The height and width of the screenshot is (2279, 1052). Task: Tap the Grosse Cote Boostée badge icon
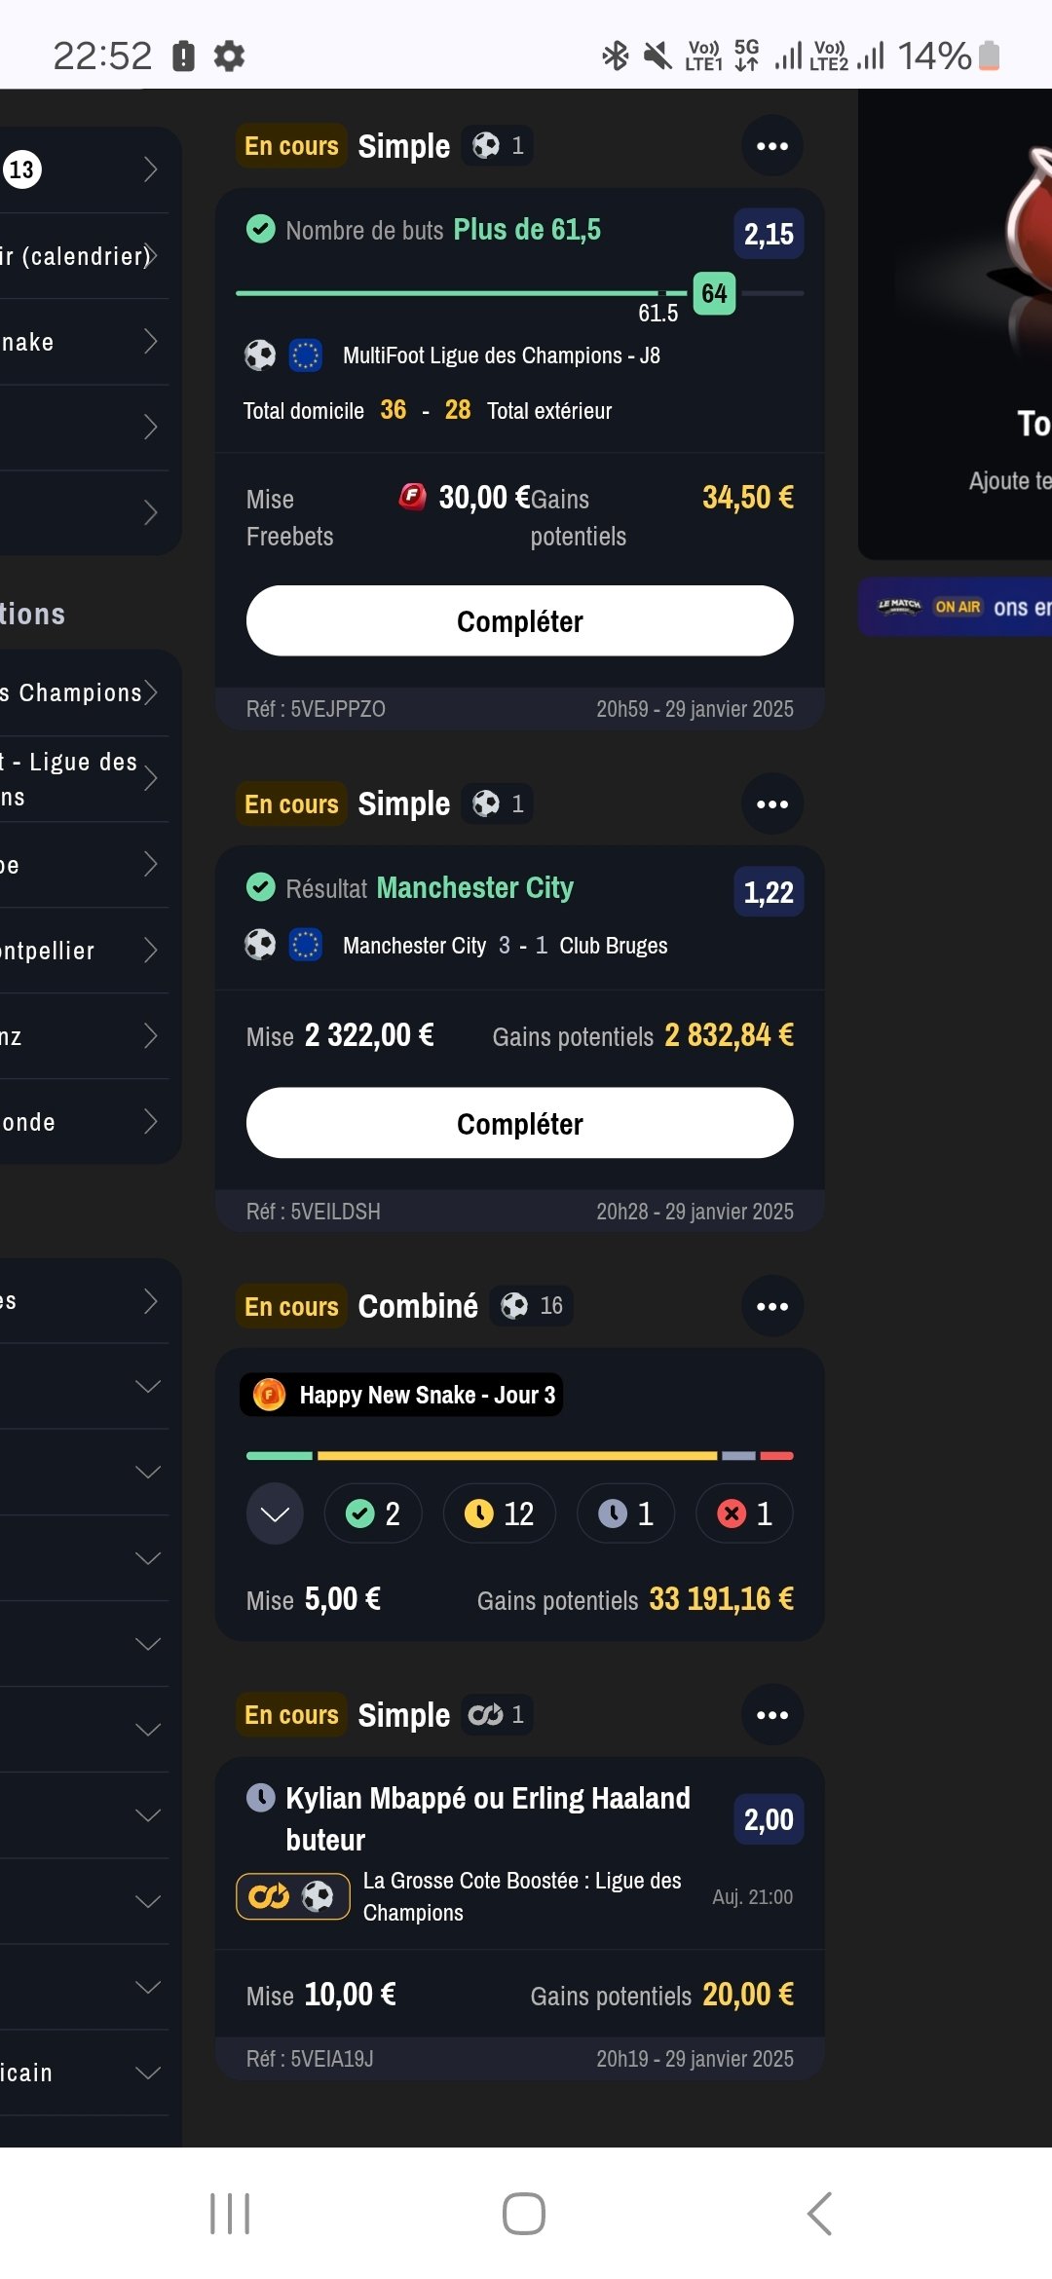(x=293, y=1896)
